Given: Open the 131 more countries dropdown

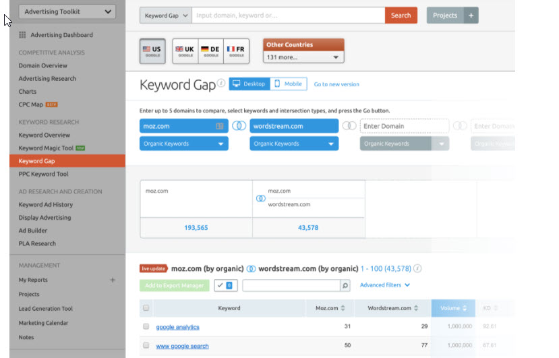Looking at the screenshot, I should click(x=303, y=57).
